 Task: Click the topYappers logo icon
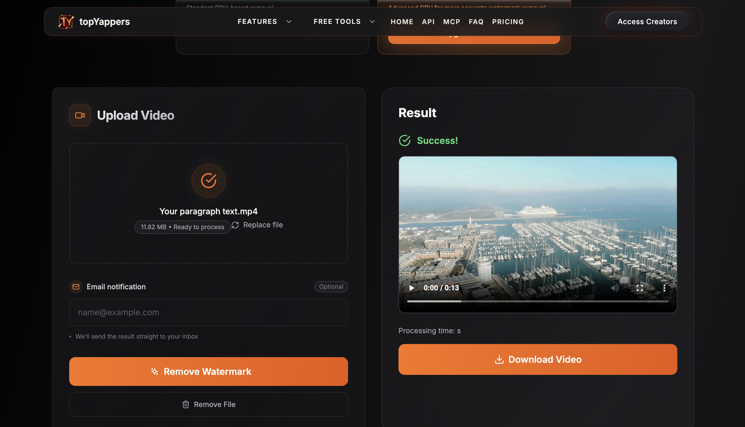[x=66, y=22]
